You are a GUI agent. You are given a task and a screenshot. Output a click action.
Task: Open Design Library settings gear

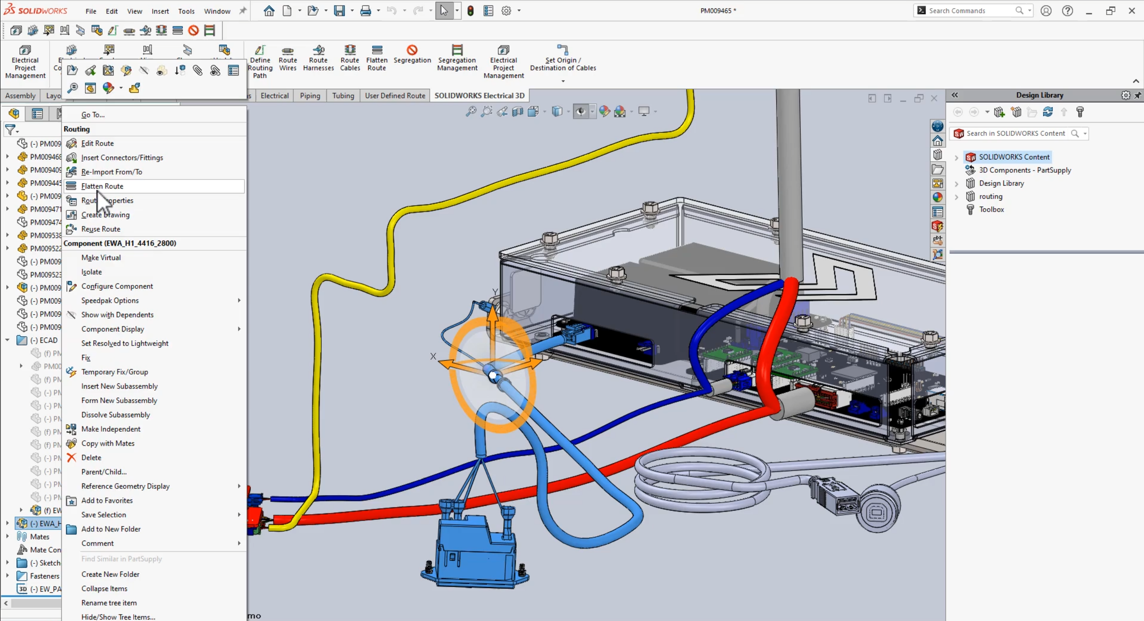pyautogui.click(x=1126, y=95)
